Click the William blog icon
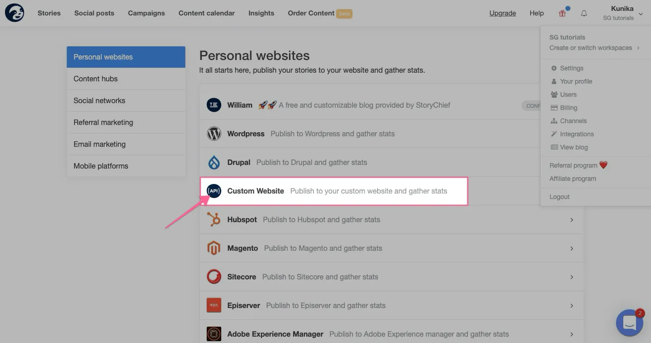 tap(214, 105)
